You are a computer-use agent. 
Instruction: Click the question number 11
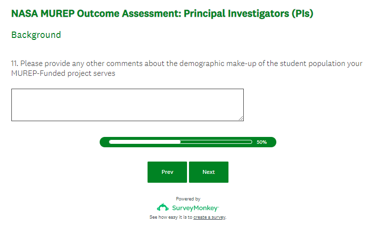14,64
